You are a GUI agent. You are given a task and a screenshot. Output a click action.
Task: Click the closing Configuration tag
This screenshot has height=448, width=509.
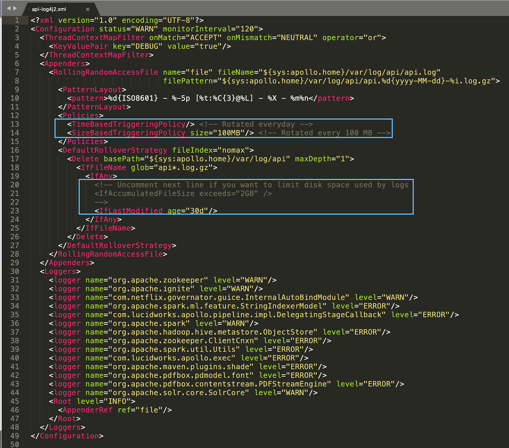pyautogui.click(x=67, y=436)
